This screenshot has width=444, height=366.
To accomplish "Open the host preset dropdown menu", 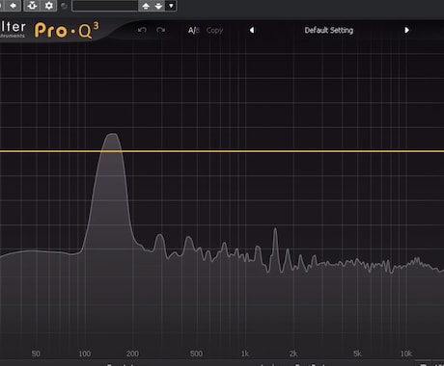I will 171,6.
